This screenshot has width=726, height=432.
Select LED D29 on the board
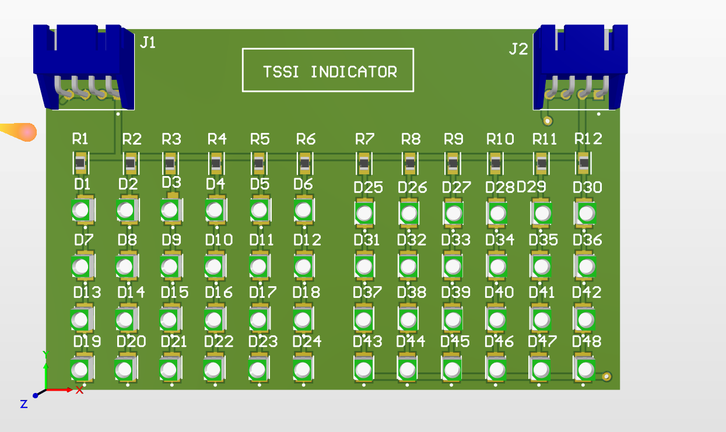[x=542, y=213]
